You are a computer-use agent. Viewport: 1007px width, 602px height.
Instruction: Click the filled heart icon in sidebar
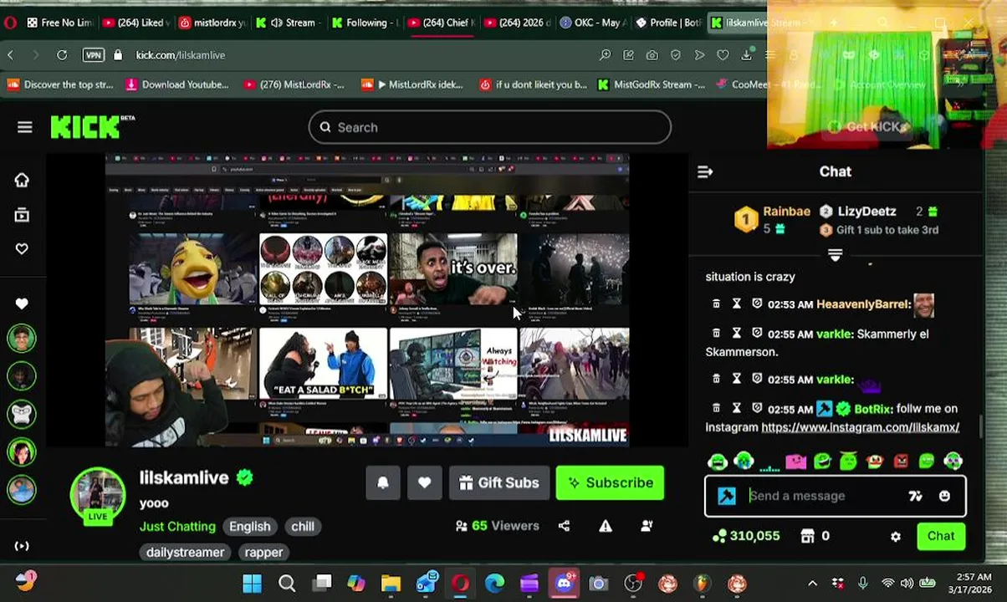[22, 304]
